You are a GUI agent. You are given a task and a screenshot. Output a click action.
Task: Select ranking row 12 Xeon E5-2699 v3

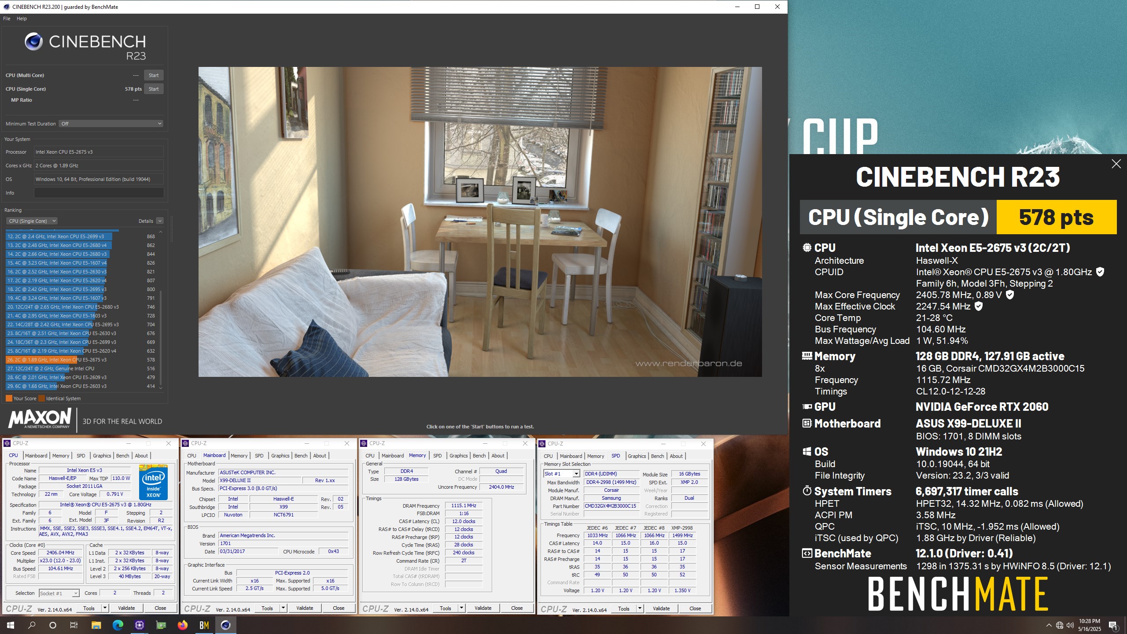click(x=81, y=236)
